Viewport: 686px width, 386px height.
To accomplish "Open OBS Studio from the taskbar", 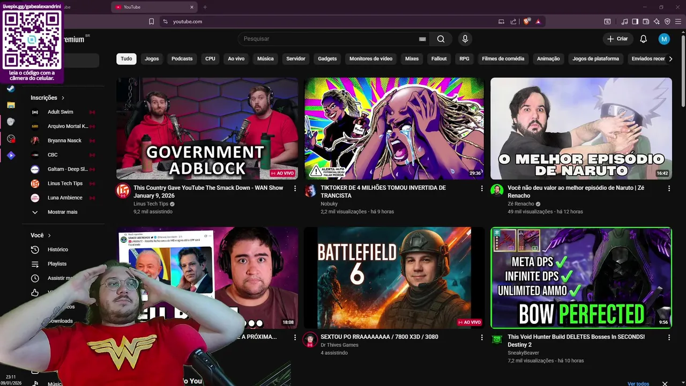I will 11,139.
